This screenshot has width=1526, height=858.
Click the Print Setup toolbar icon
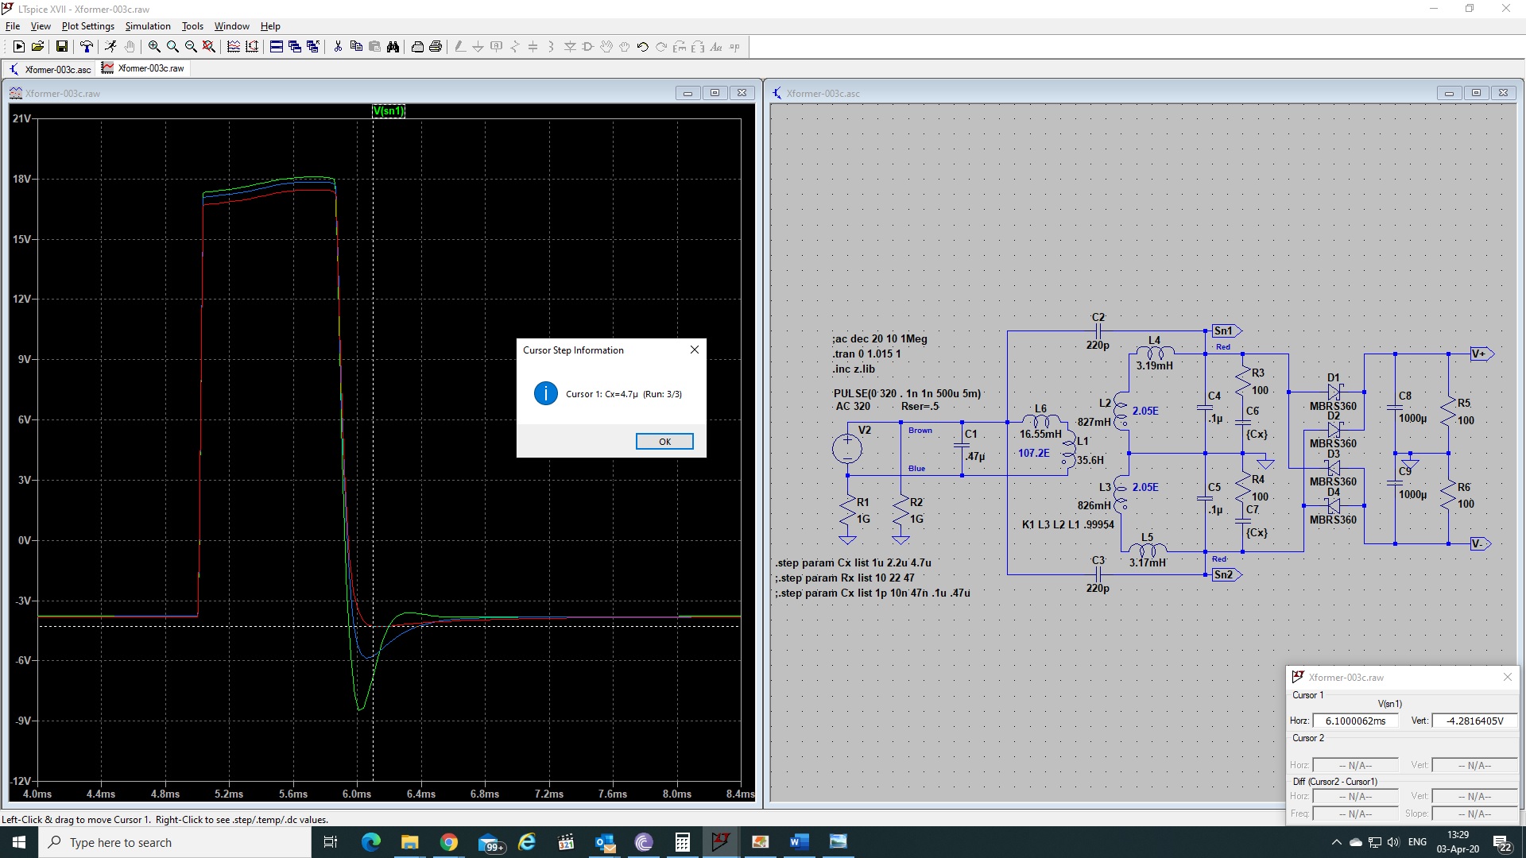point(417,47)
